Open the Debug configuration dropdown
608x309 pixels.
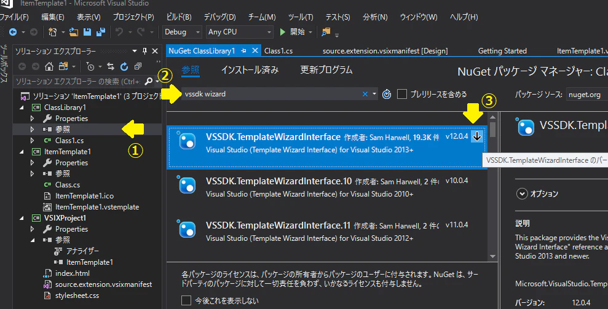pos(182,32)
